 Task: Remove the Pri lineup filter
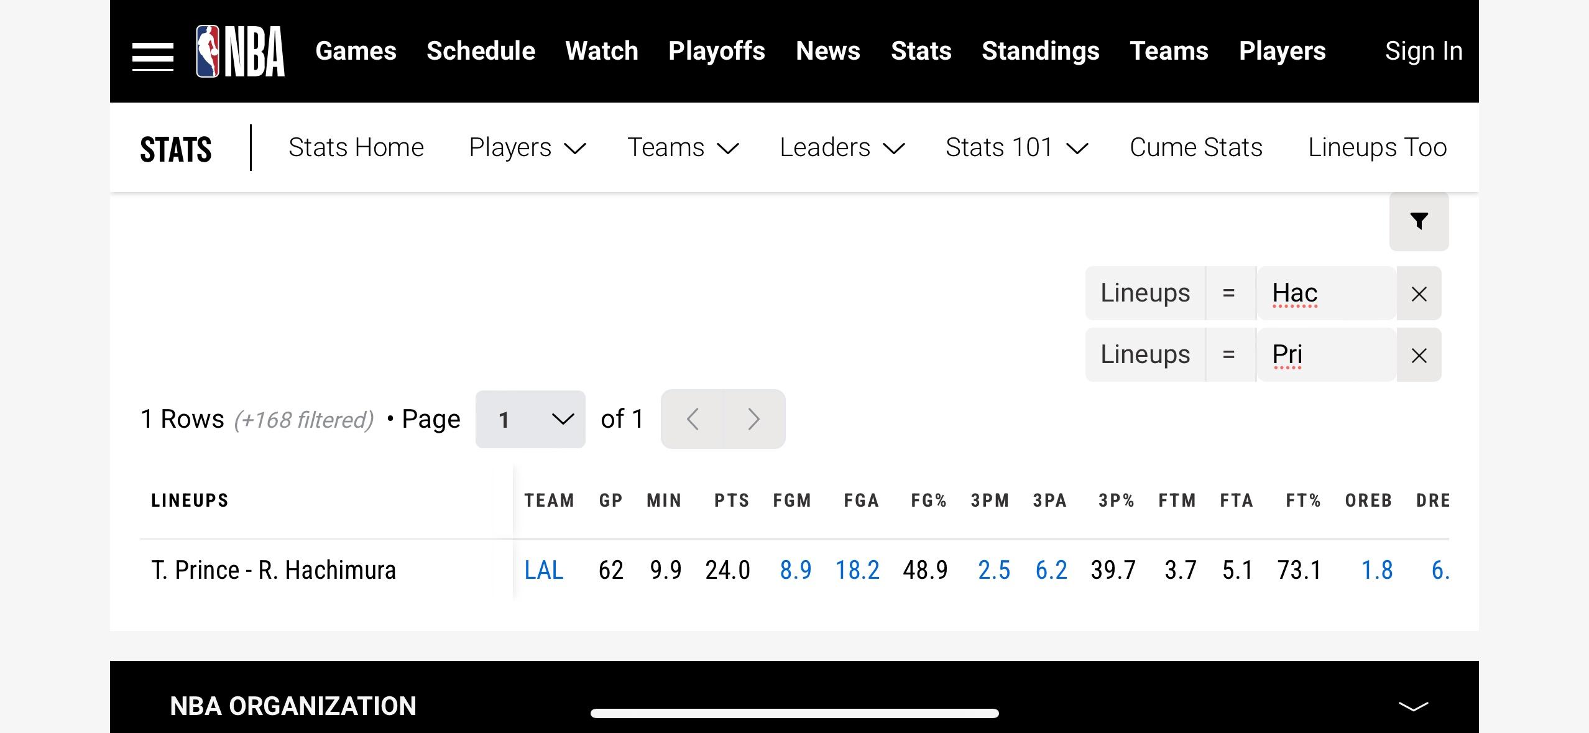tap(1419, 356)
